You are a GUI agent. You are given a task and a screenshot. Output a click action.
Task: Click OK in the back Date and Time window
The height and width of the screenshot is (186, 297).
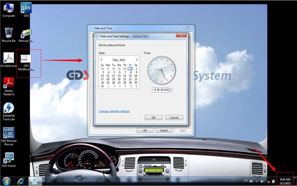(x=145, y=131)
